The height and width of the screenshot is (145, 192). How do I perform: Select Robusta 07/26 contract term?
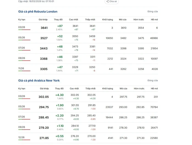click(21, 48)
